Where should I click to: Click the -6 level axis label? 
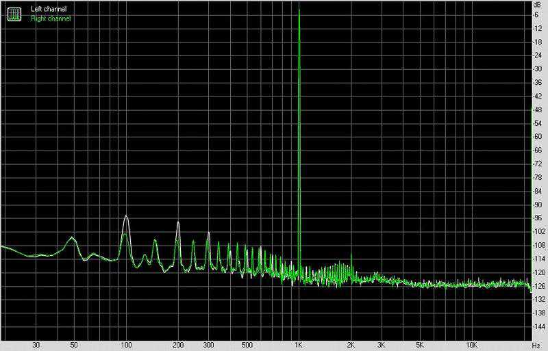pos(538,14)
